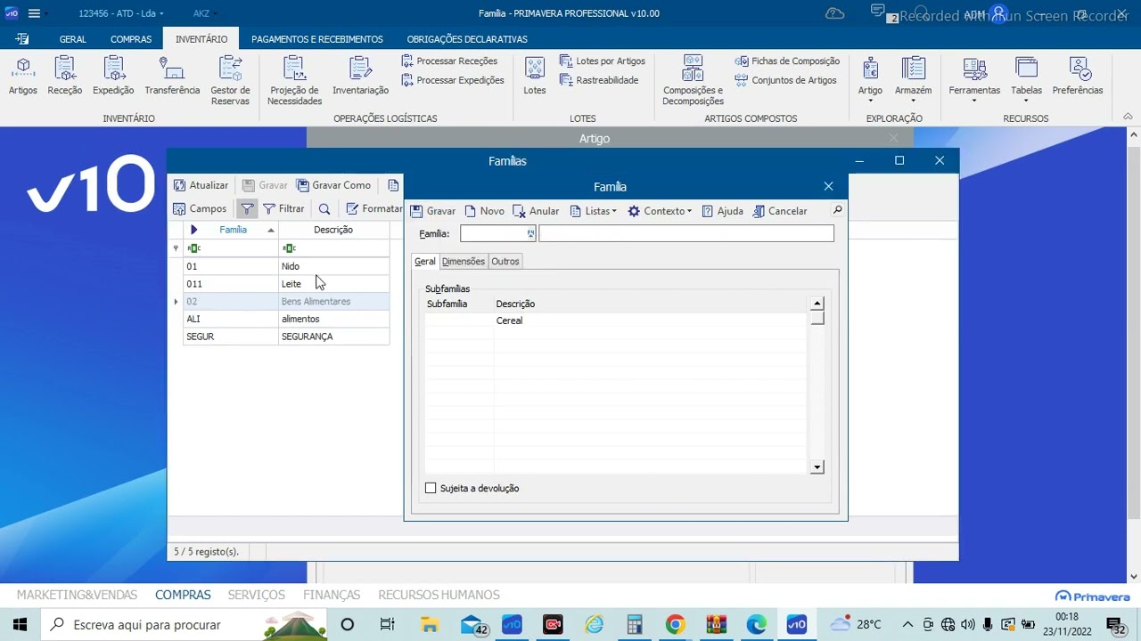Click Gravar Como in Famílias window
The image size is (1141, 641).
point(334,185)
